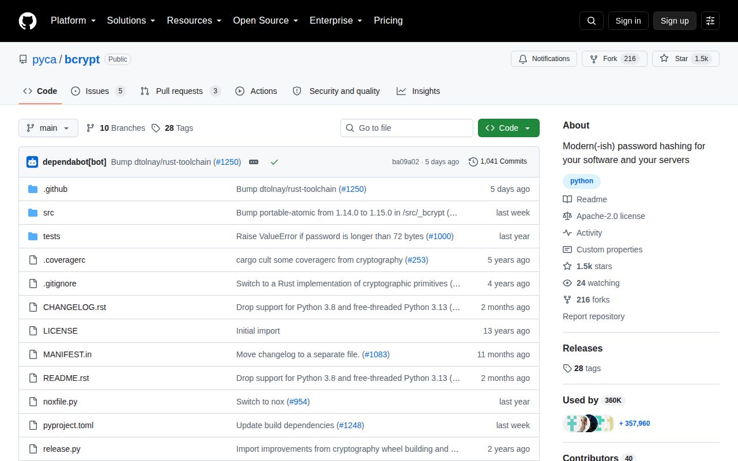The width and height of the screenshot is (738, 461).
Task: Open pull request #1000 link
Action: [440, 236]
